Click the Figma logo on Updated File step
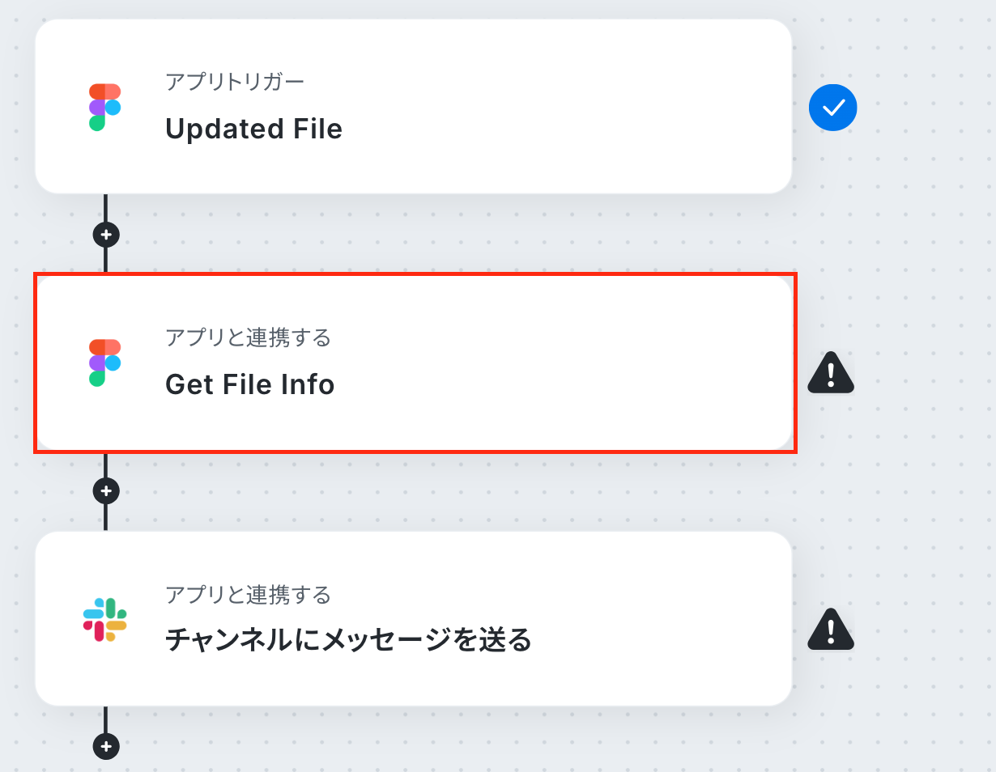Image resolution: width=996 pixels, height=772 pixels. pos(105,107)
